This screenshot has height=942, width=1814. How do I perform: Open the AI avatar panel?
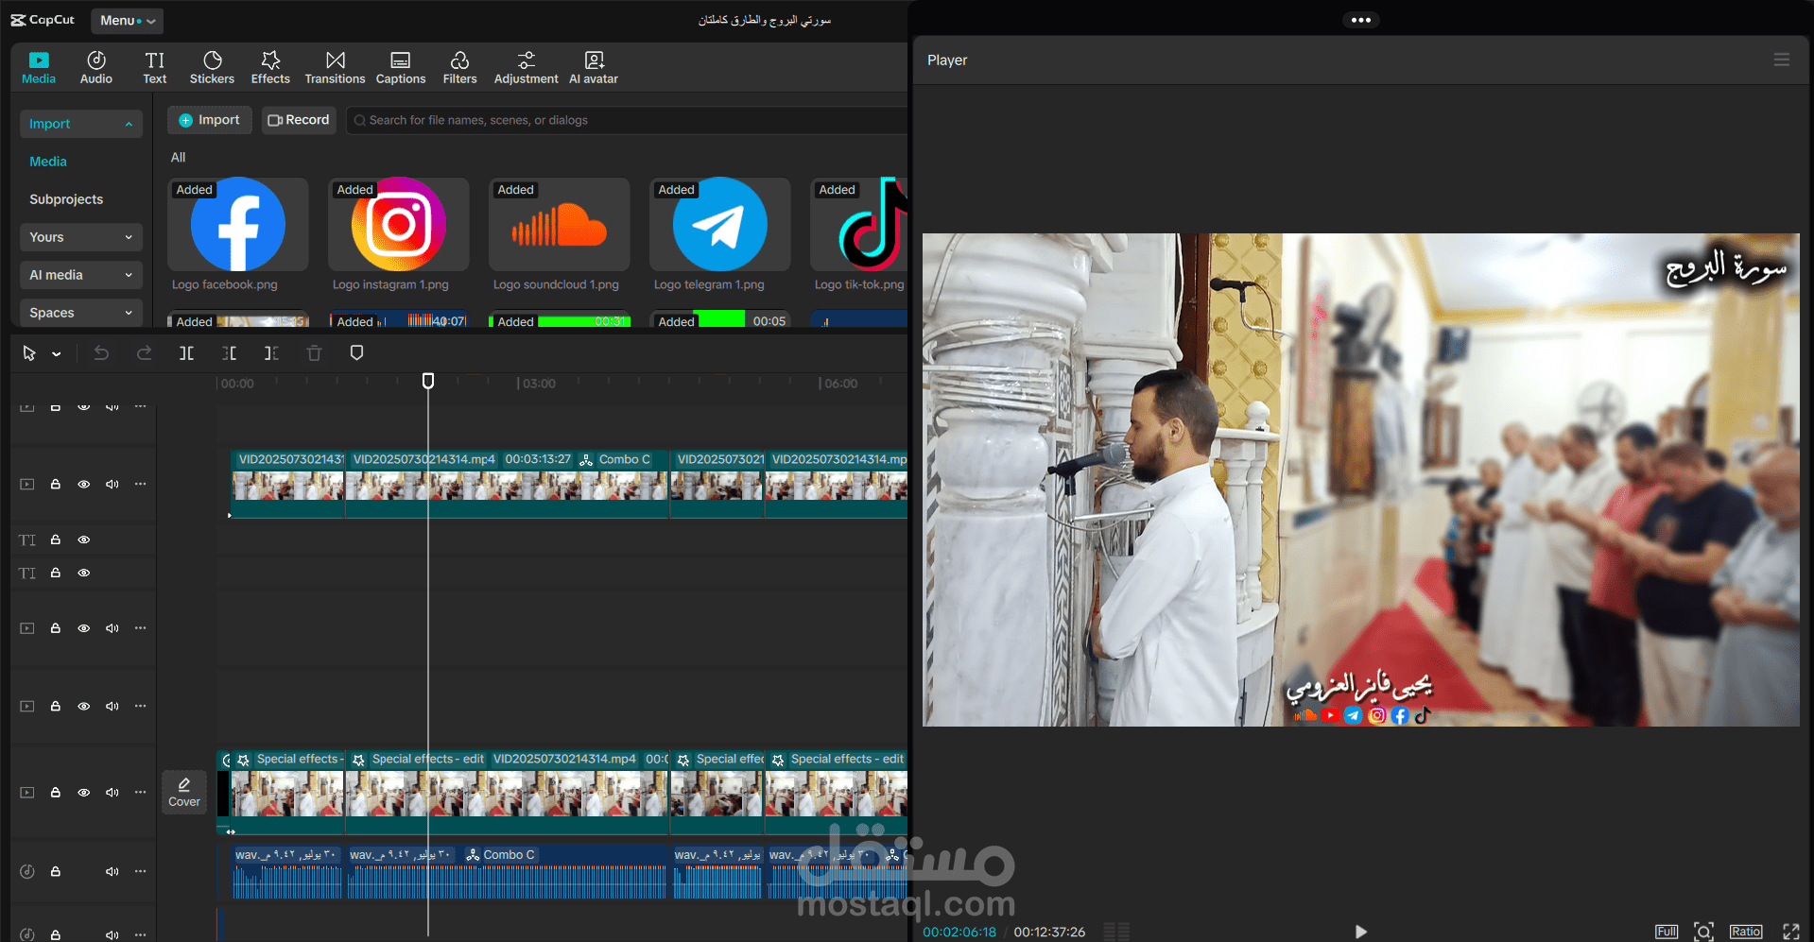coord(594,67)
